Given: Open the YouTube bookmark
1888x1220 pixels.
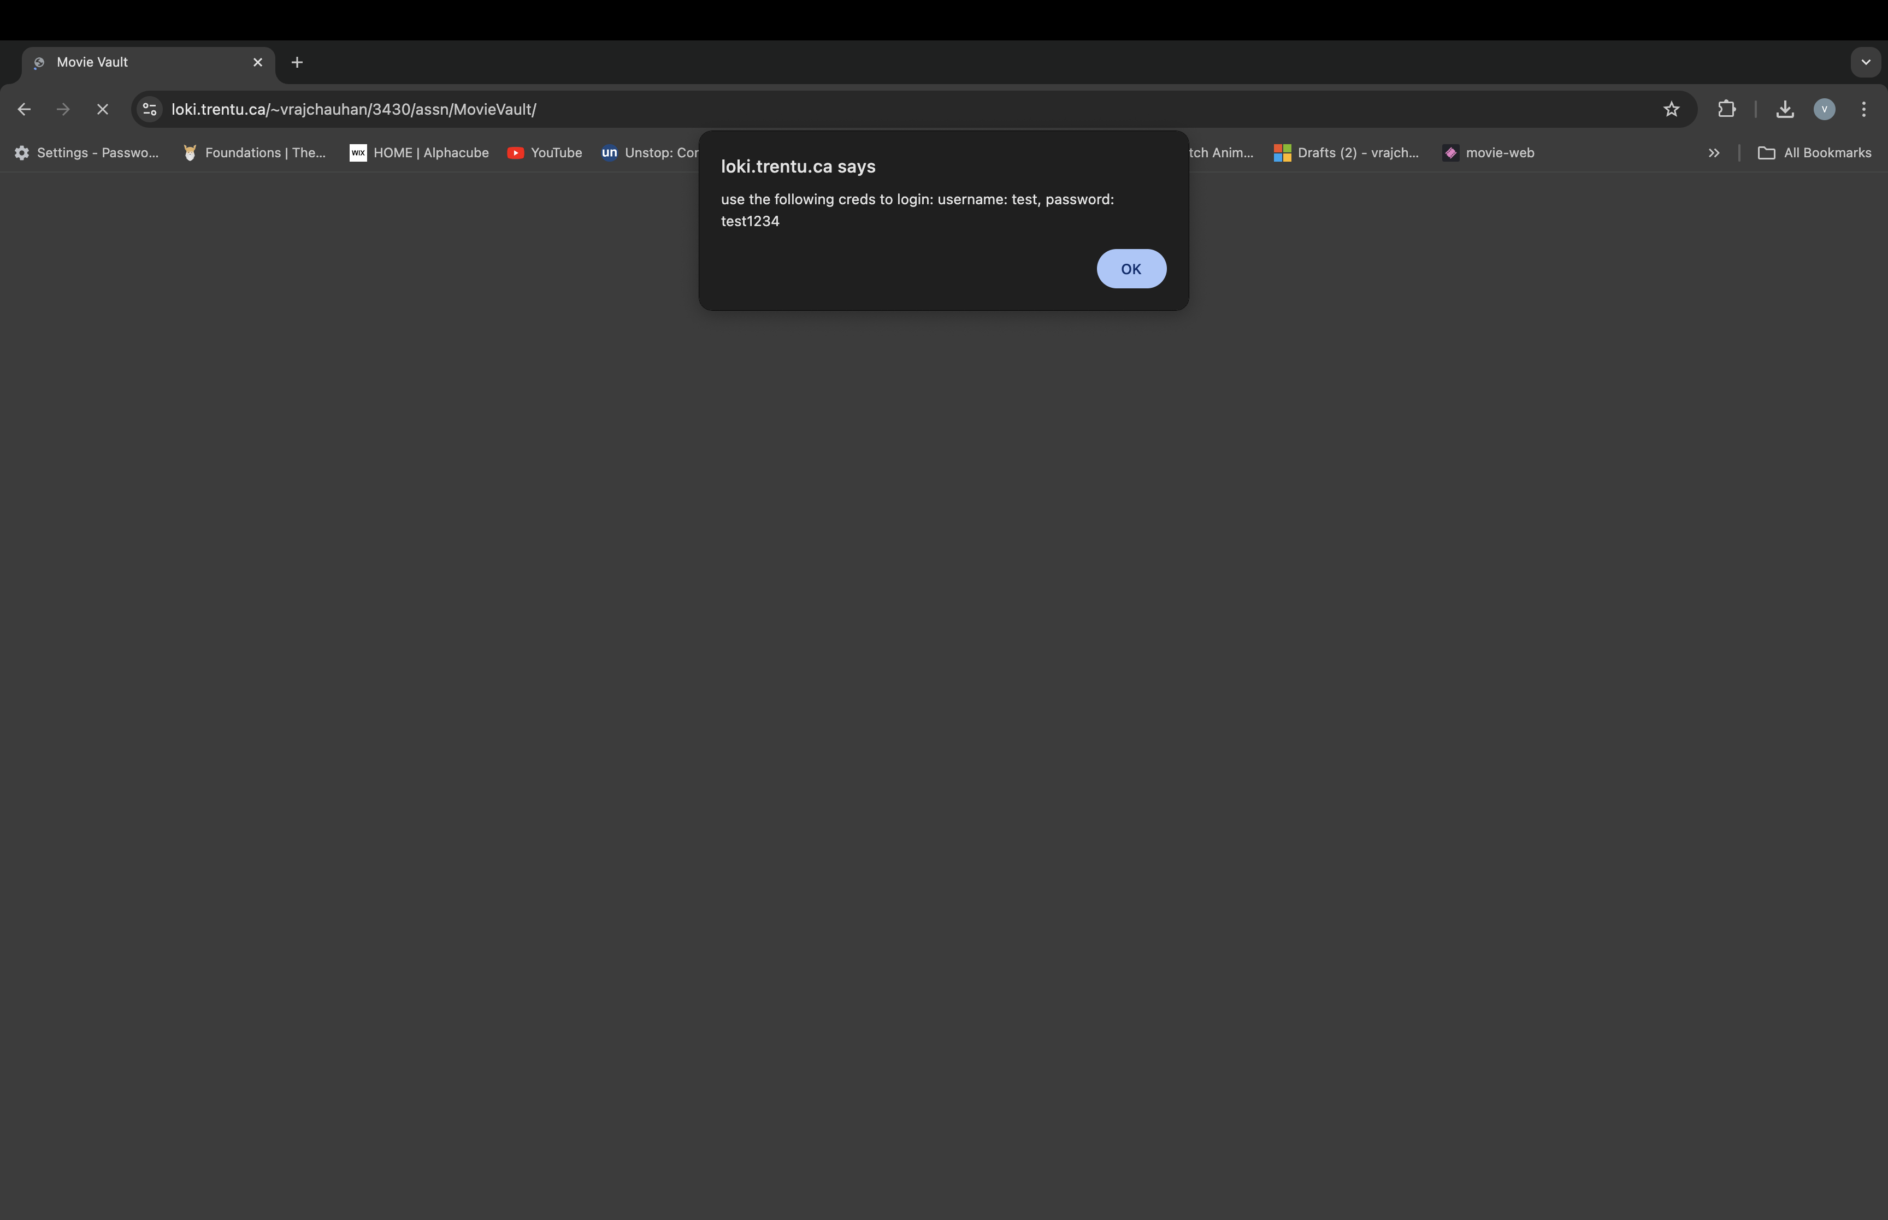Looking at the screenshot, I should coord(545,153).
